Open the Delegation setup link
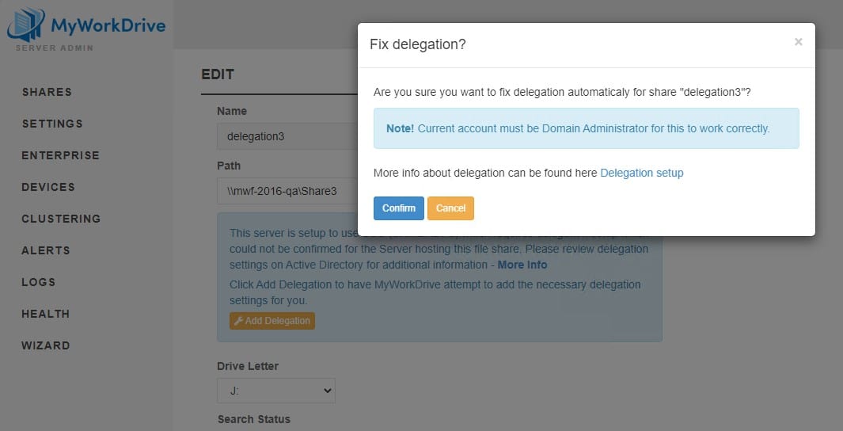 pyautogui.click(x=641, y=173)
